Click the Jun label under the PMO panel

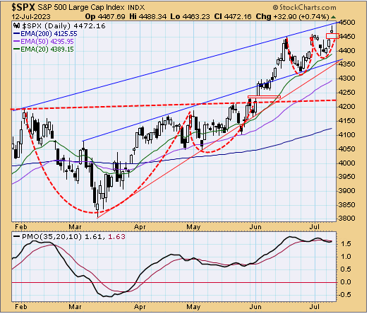[255, 307]
